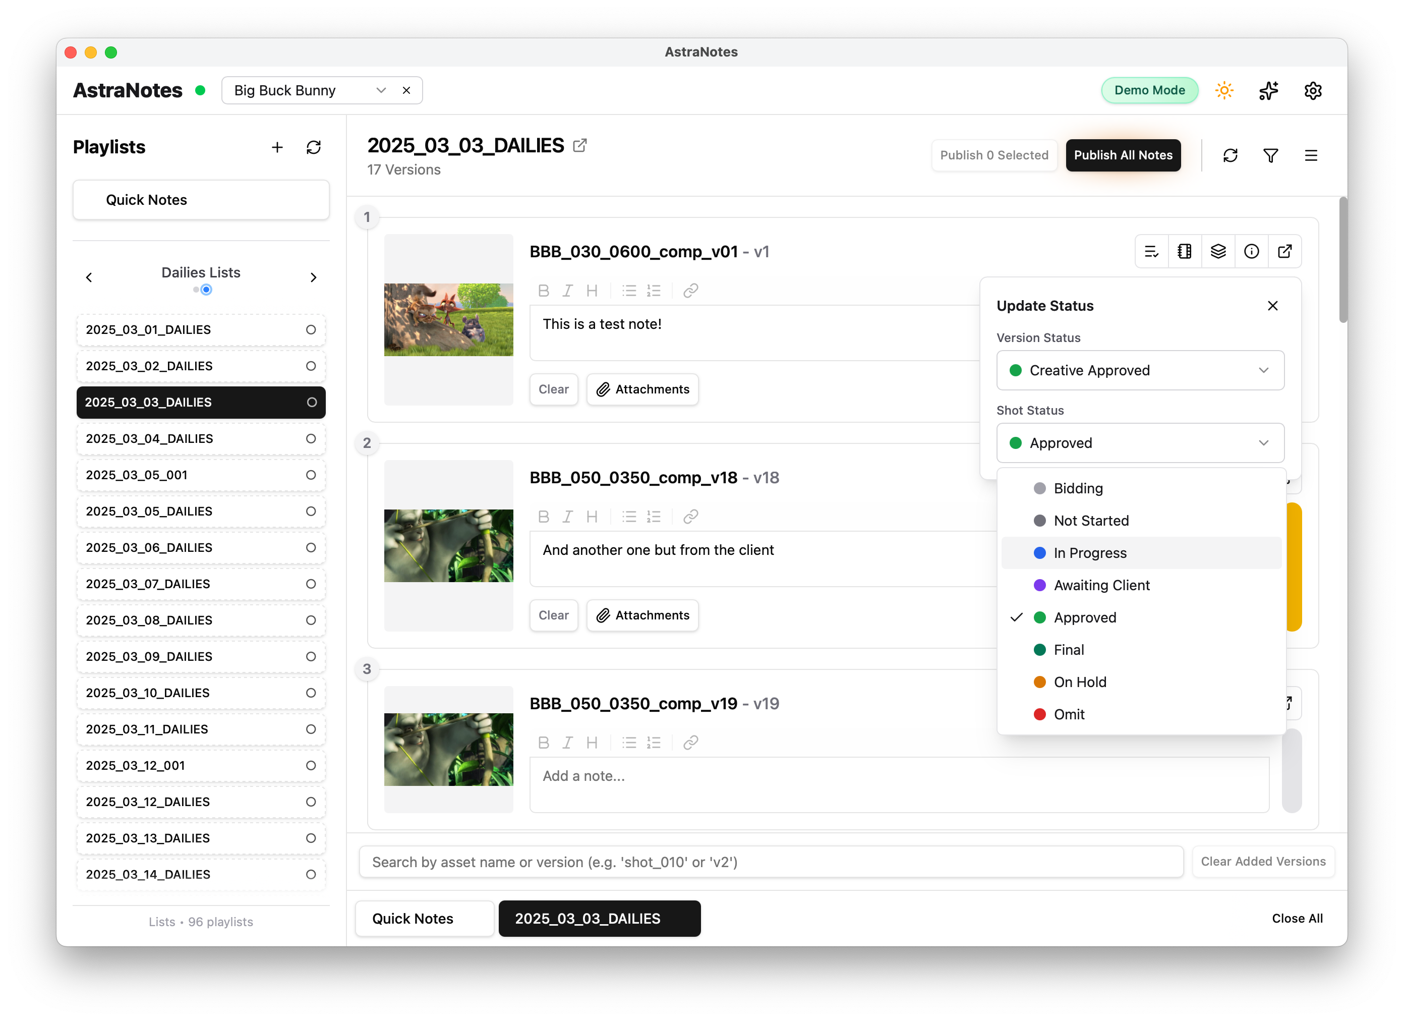Select the layers icon on BBB_030_0600_comp_v01

pos(1218,251)
